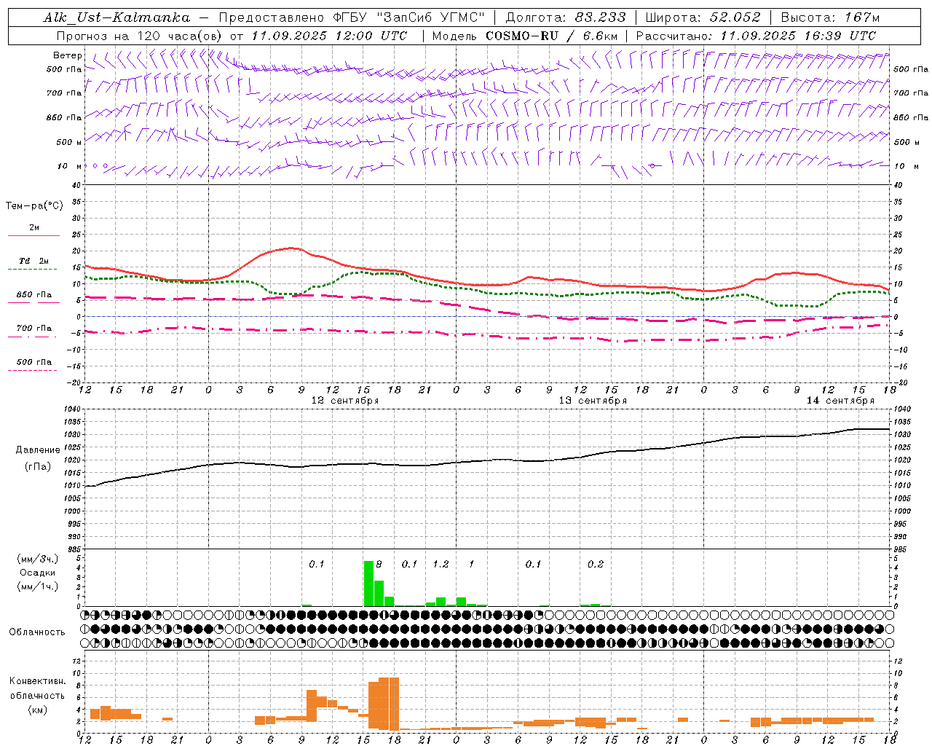Click the Облачность cloudiness label

point(37,632)
